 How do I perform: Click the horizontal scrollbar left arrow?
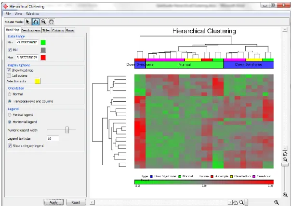(92, 202)
